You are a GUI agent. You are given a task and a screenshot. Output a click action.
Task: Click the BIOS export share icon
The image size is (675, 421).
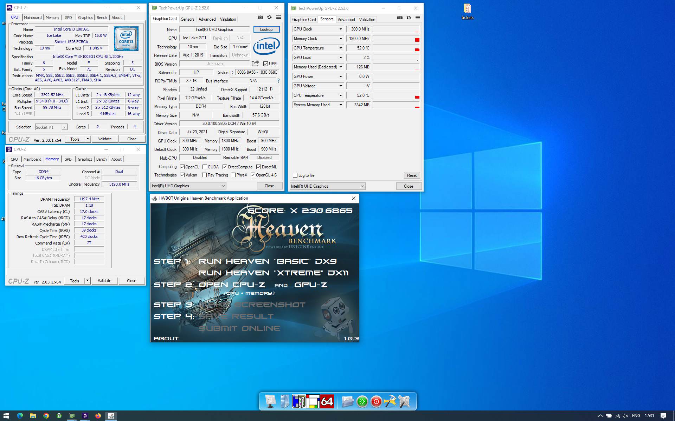255,64
